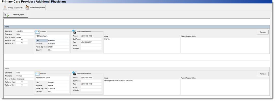The height and width of the screenshot is (101, 275).
Task: Remove physician Albertino record
Action: click(x=263, y=32)
